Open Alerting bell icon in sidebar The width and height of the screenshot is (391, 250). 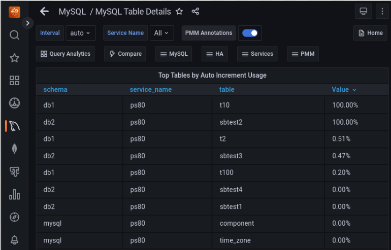coord(14,240)
